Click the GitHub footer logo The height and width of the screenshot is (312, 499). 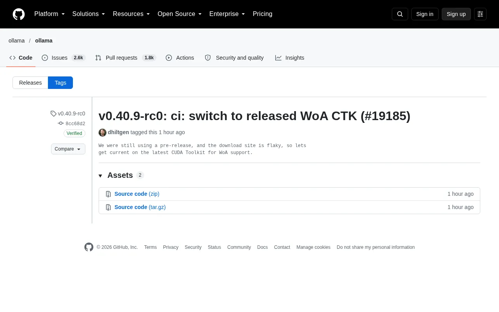coord(89,247)
